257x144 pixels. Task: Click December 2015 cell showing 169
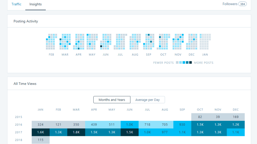(x=236, y=117)
